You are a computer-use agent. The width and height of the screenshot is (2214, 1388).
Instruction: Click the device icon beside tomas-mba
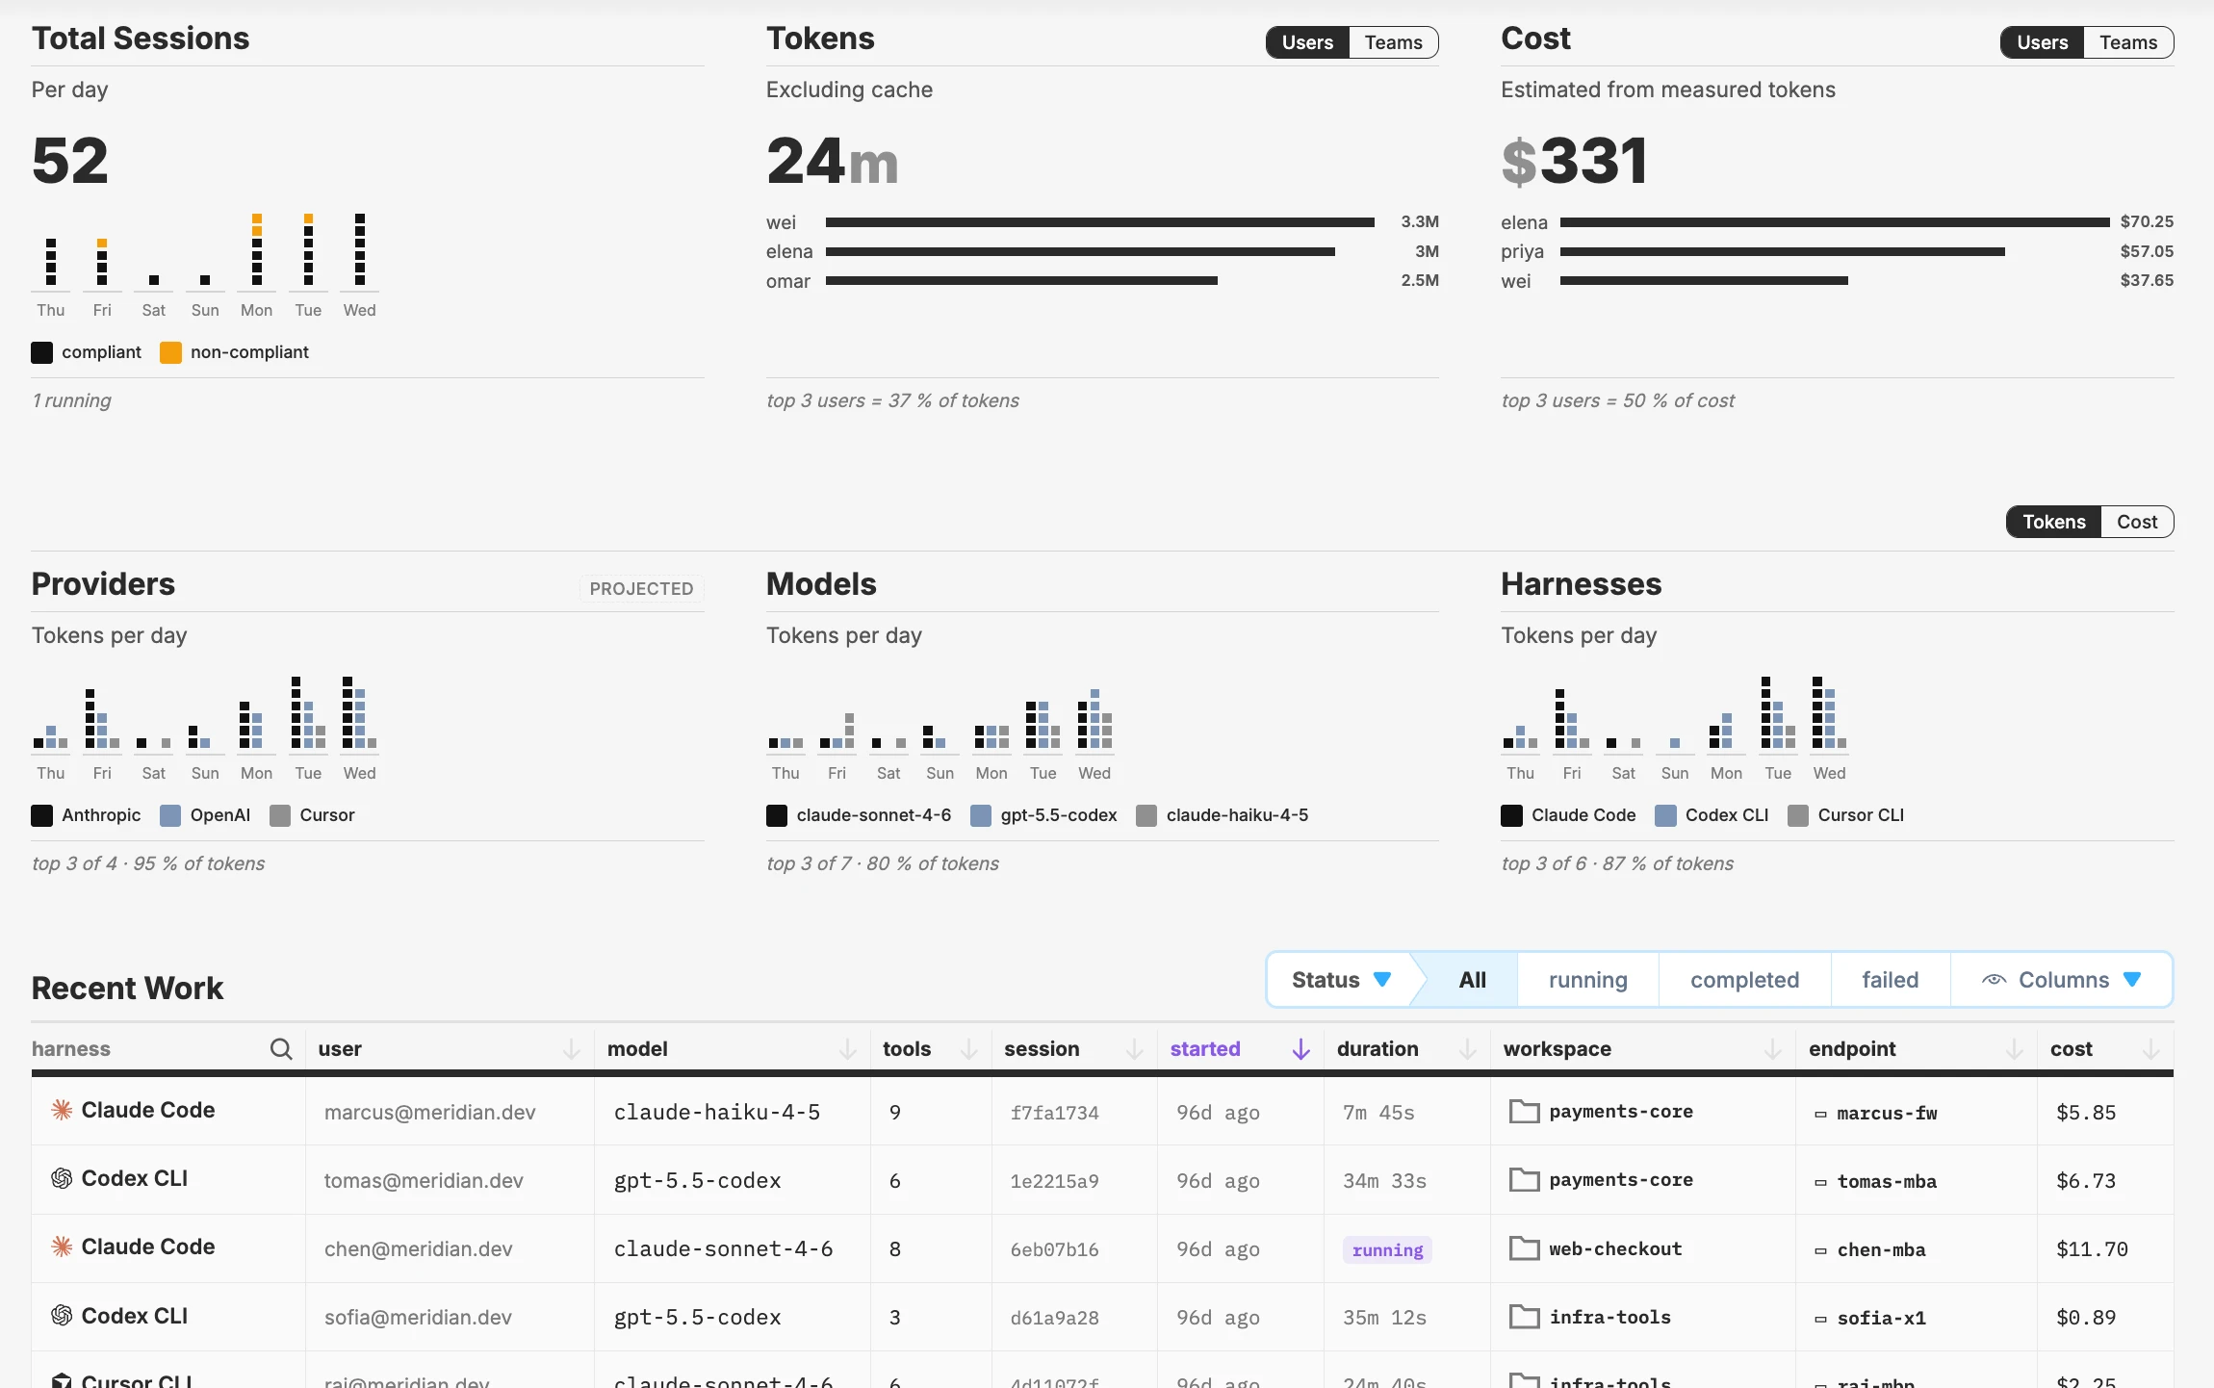pyautogui.click(x=1820, y=1183)
